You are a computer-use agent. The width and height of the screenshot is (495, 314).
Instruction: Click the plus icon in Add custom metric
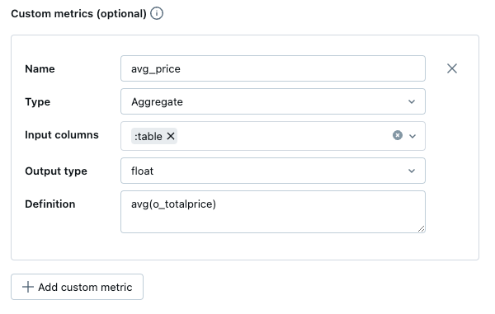(x=28, y=287)
